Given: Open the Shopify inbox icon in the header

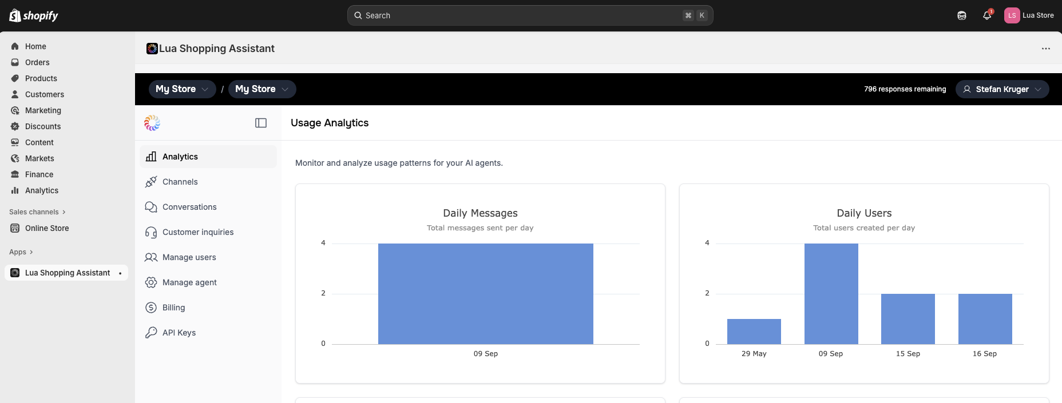Looking at the screenshot, I should click(961, 15).
